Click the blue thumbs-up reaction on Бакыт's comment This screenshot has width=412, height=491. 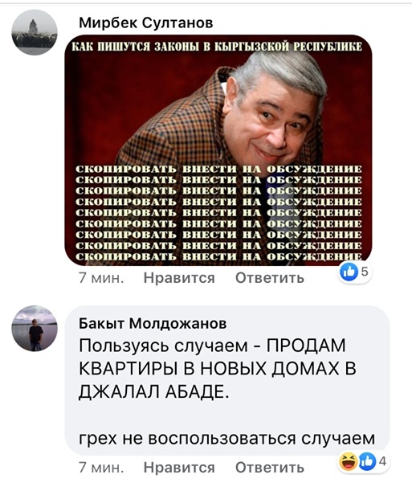(x=367, y=462)
